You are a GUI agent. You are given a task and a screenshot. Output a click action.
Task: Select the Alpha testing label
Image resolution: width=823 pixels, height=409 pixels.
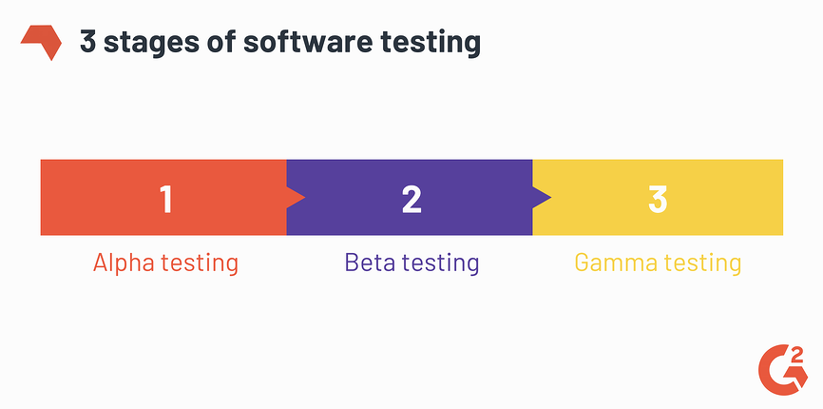tap(165, 263)
